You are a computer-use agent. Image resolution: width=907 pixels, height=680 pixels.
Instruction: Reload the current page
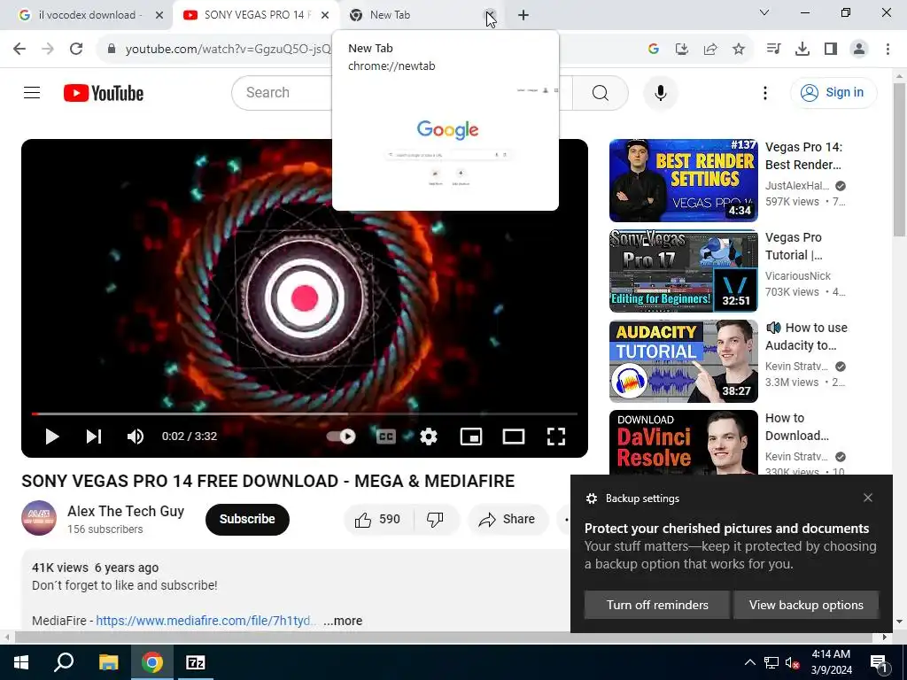pyautogui.click(x=76, y=49)
